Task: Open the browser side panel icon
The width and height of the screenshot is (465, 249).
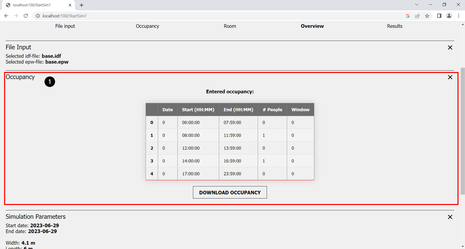Action: click(x=439, y=16)
